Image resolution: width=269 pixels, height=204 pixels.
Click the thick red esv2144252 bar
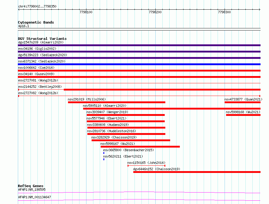tap(162, 90)
